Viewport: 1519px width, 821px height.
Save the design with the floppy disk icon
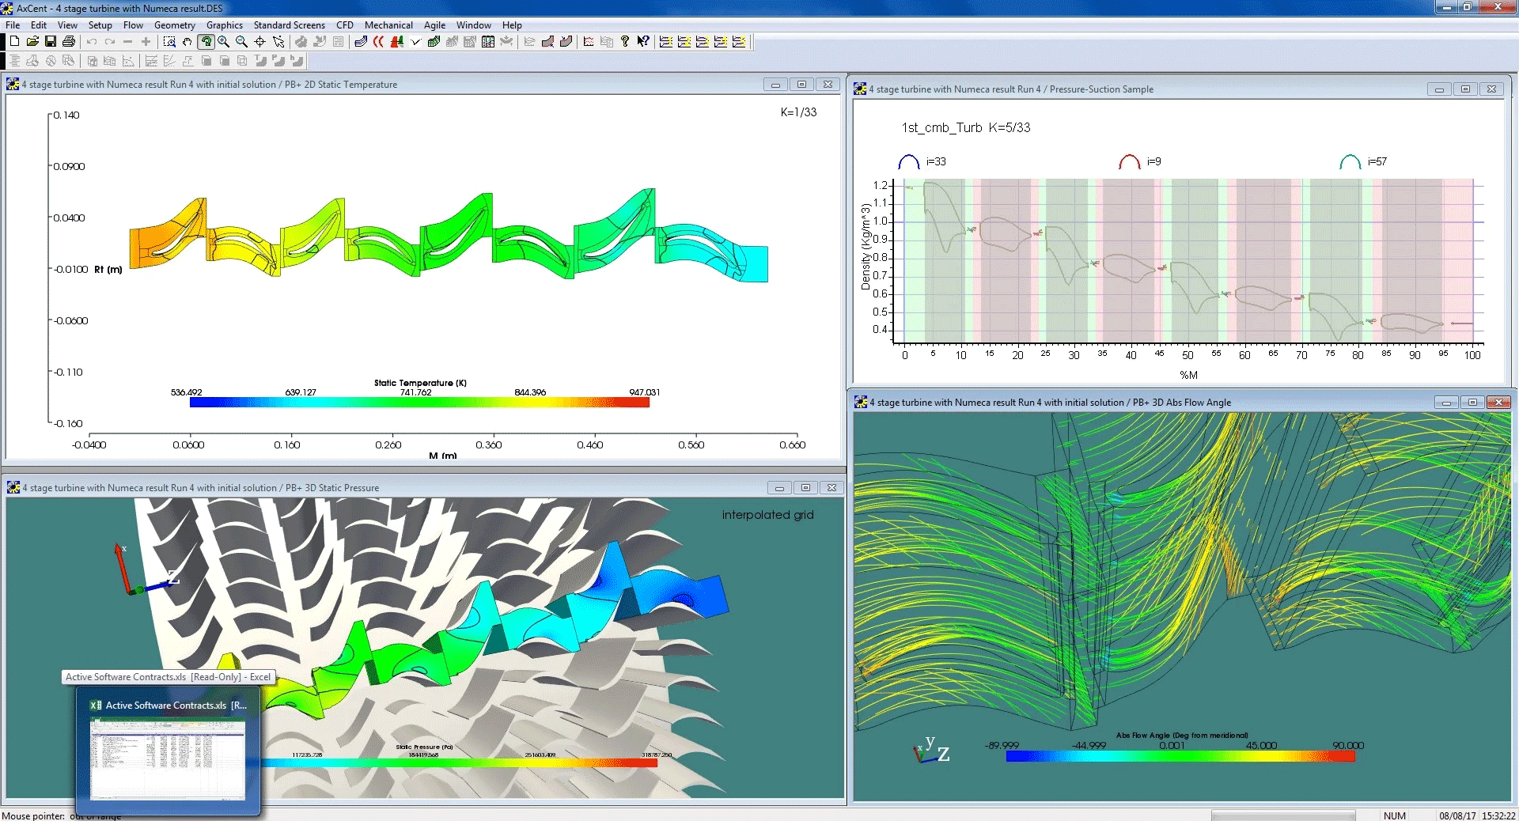click(51, 42)
